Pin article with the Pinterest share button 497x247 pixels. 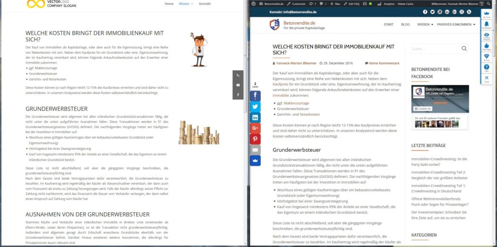coord(255,139)
